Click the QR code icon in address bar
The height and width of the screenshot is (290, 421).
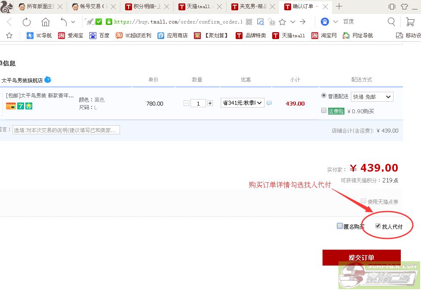tap(249, 22)
